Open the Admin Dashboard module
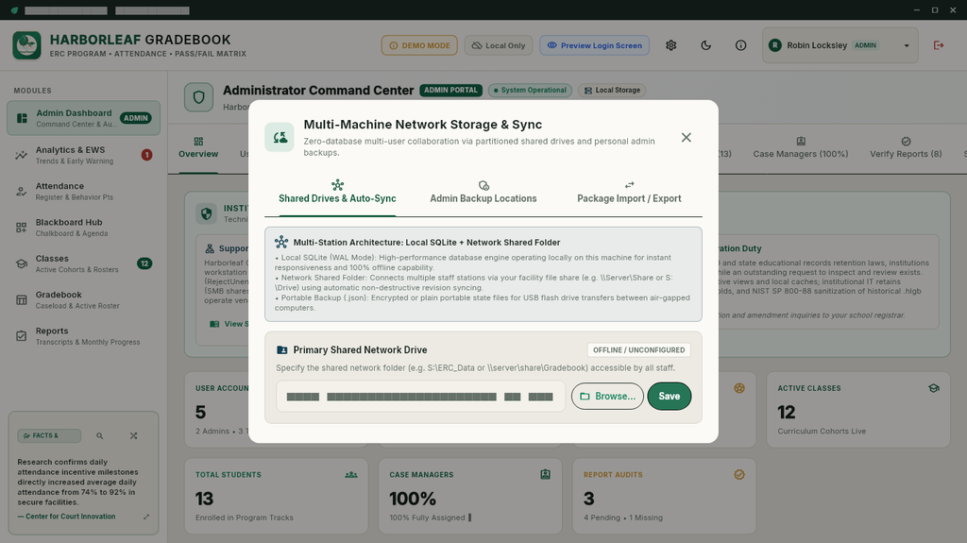 click(83, 118)
